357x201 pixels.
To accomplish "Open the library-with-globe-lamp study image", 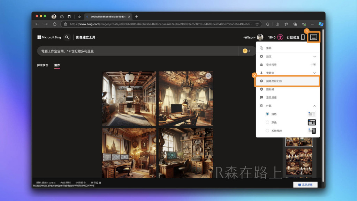I will tap(129, 98).
